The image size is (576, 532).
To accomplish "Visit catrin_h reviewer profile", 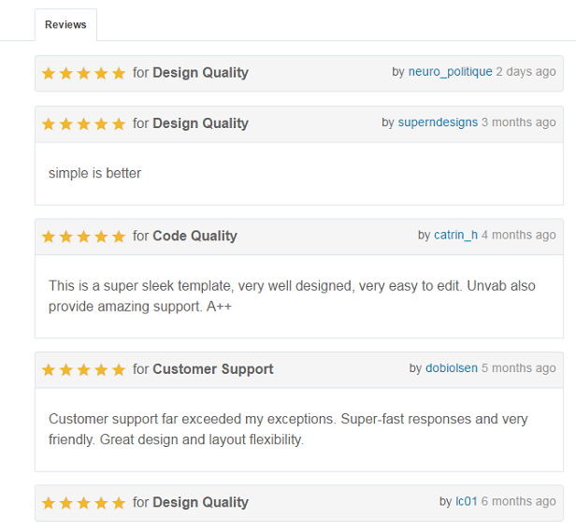I will tap(455, 235).
